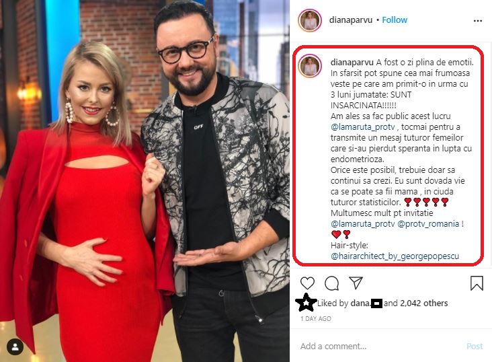
Task: Open @hairarchitect_by_georgepopescu profile link
Action: (x=395, y=256)
